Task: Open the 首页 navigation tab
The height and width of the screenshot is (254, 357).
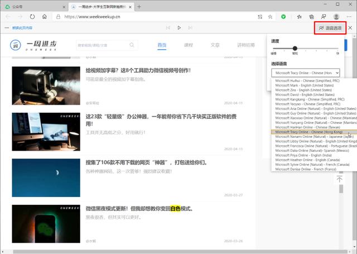Action: (162, 45)
